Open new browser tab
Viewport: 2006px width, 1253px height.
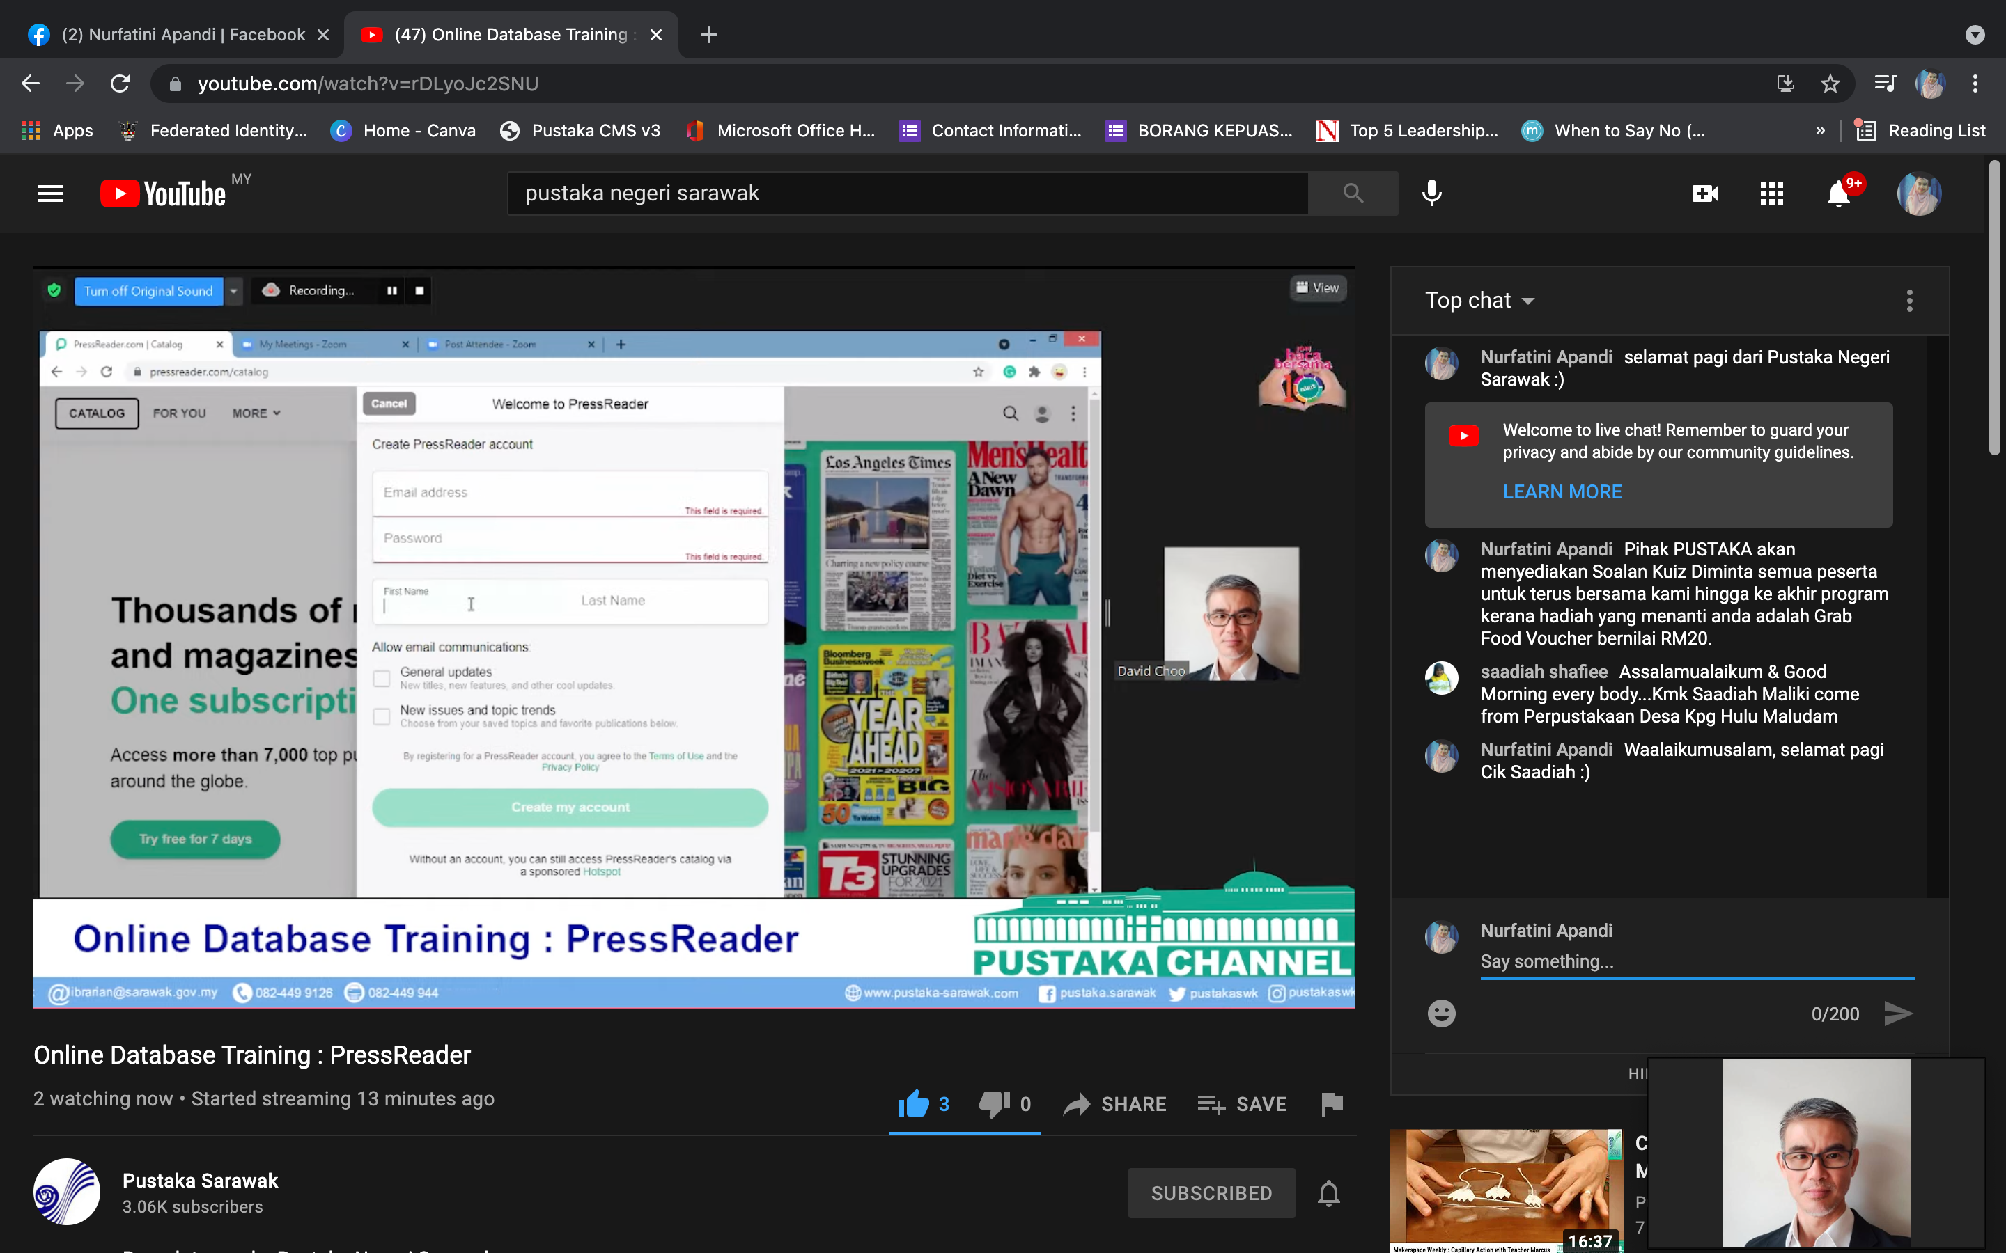(x=709, y=35)
